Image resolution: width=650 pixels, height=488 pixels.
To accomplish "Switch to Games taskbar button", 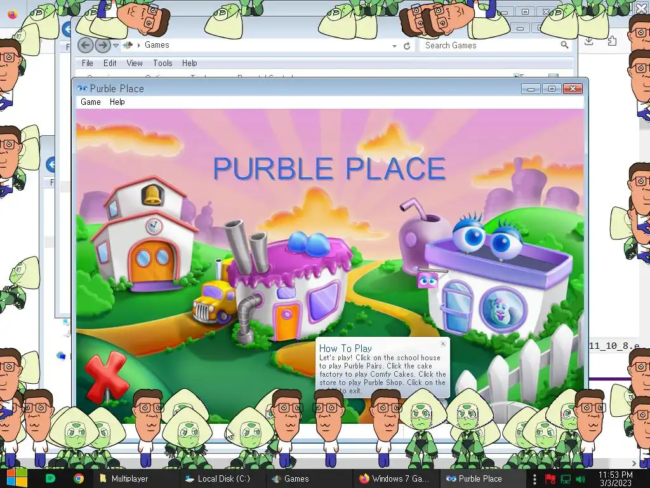I will (308, 478).
